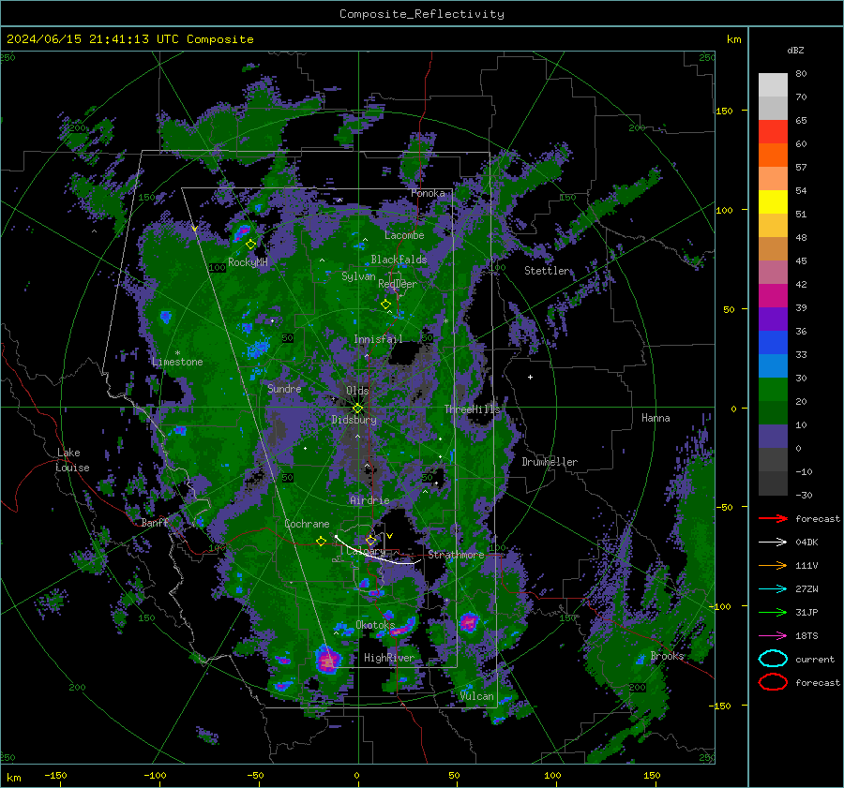Click the yellow diamond marker above Calgary
The width and height of the screenshot is (844, 788).
(370, 540)
